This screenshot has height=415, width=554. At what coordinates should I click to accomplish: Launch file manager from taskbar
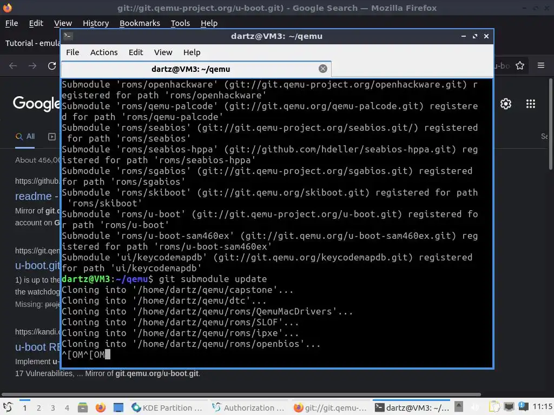tap(83, 407)
